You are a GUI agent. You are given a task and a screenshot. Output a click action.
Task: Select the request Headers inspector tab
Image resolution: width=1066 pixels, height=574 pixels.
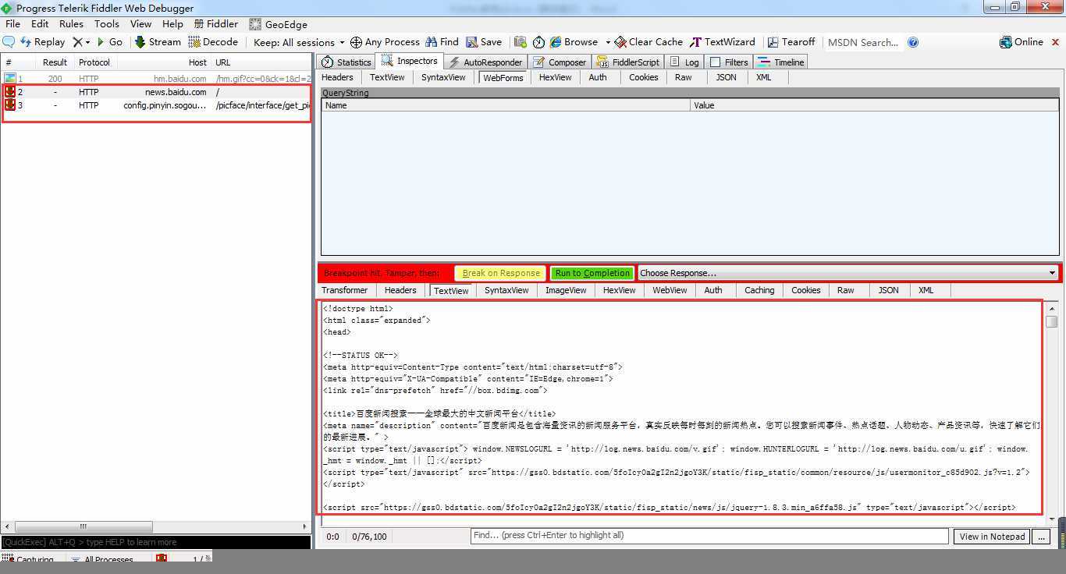337,77
